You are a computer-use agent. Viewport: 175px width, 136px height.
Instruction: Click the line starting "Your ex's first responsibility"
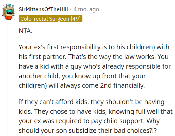[x=94, y=47]
